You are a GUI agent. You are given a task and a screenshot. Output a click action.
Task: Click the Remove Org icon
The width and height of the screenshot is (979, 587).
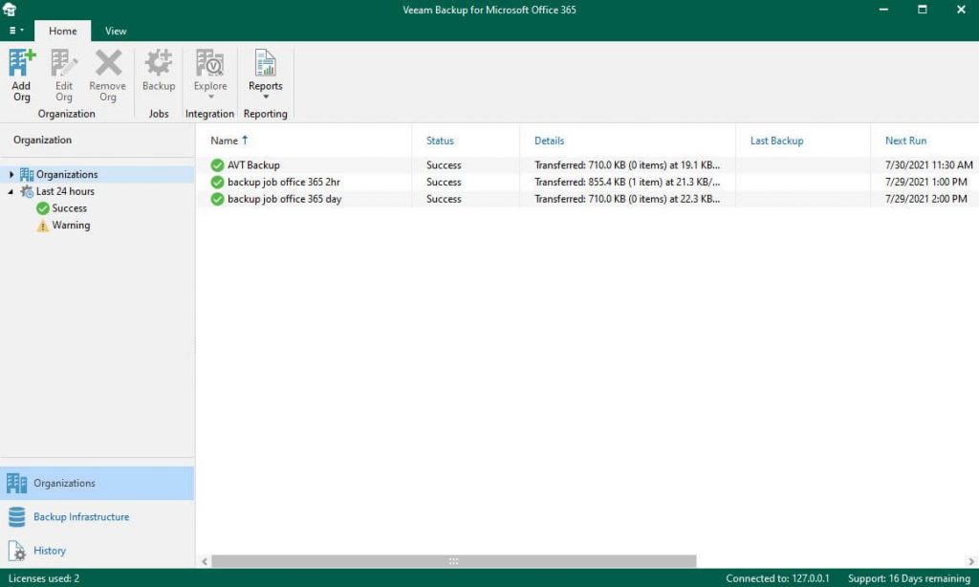(108, 63)
